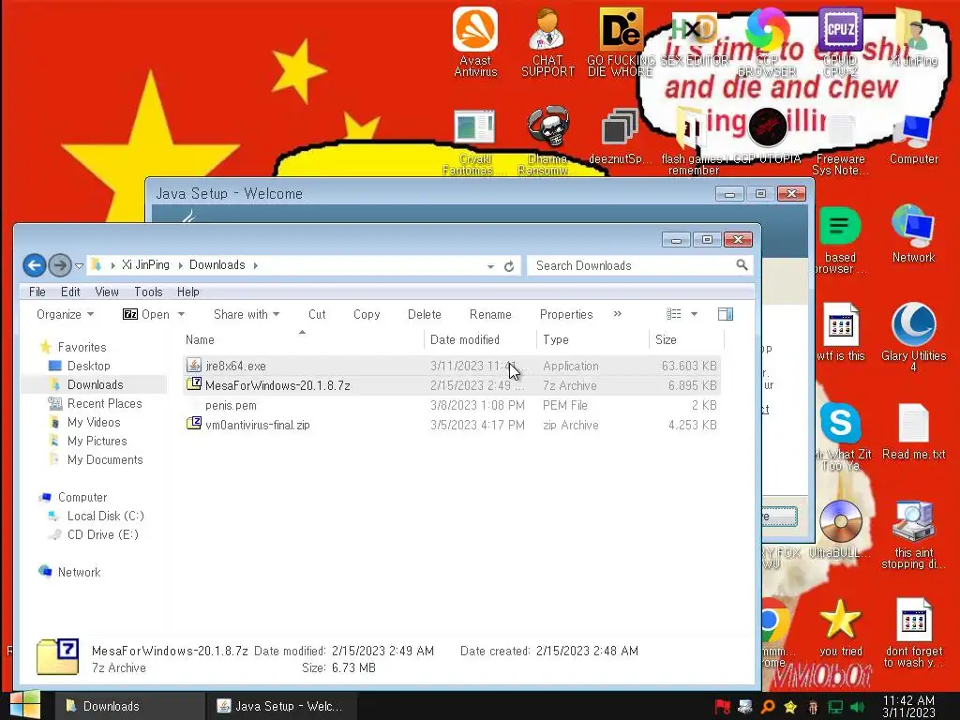Click the Cut toolbar button
The width and height of the screenshot is (960, 720).
[x=317, y=314]
